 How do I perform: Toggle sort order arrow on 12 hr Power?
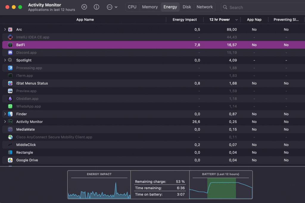[x=236, y=20]
